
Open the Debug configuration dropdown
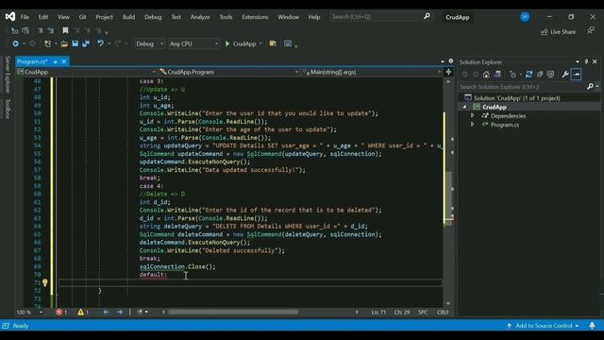point(149,43)
